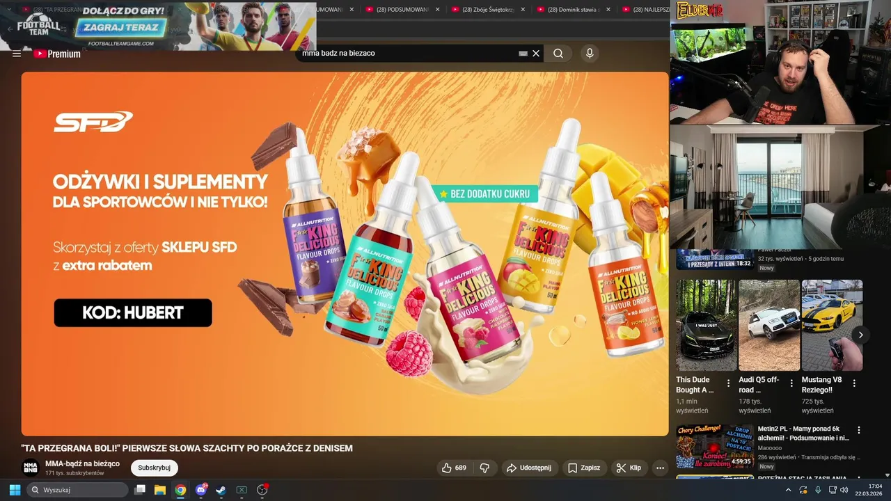Go to YouTube Premium home logo

57,54
